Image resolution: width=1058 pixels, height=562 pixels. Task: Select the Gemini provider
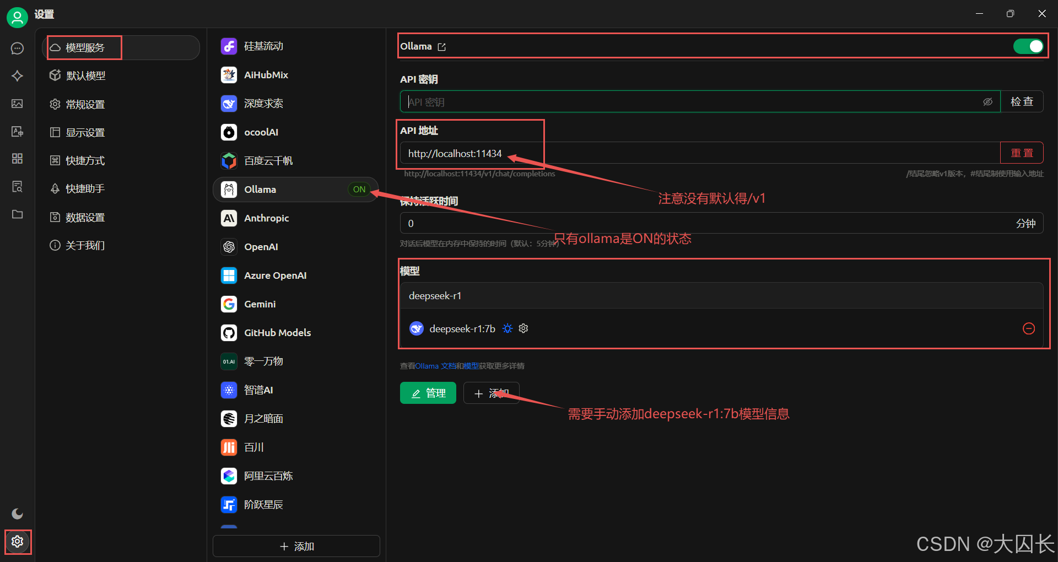295,304
